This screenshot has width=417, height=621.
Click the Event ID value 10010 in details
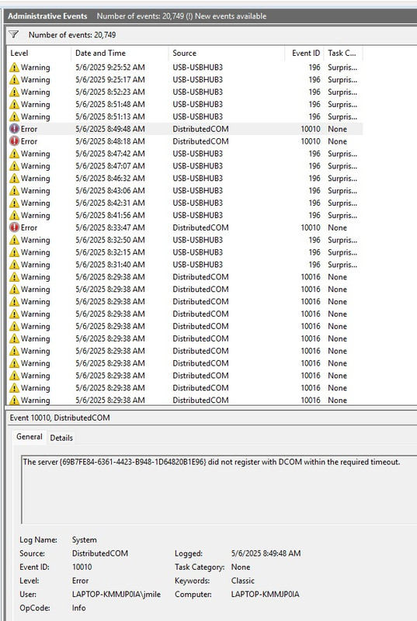(82, 567)
